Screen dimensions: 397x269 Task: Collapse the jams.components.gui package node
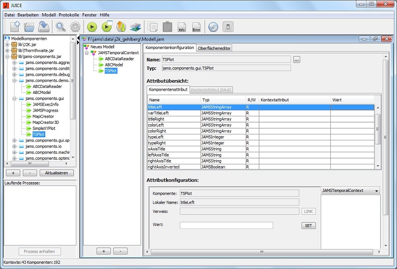(x=15, y=99)
